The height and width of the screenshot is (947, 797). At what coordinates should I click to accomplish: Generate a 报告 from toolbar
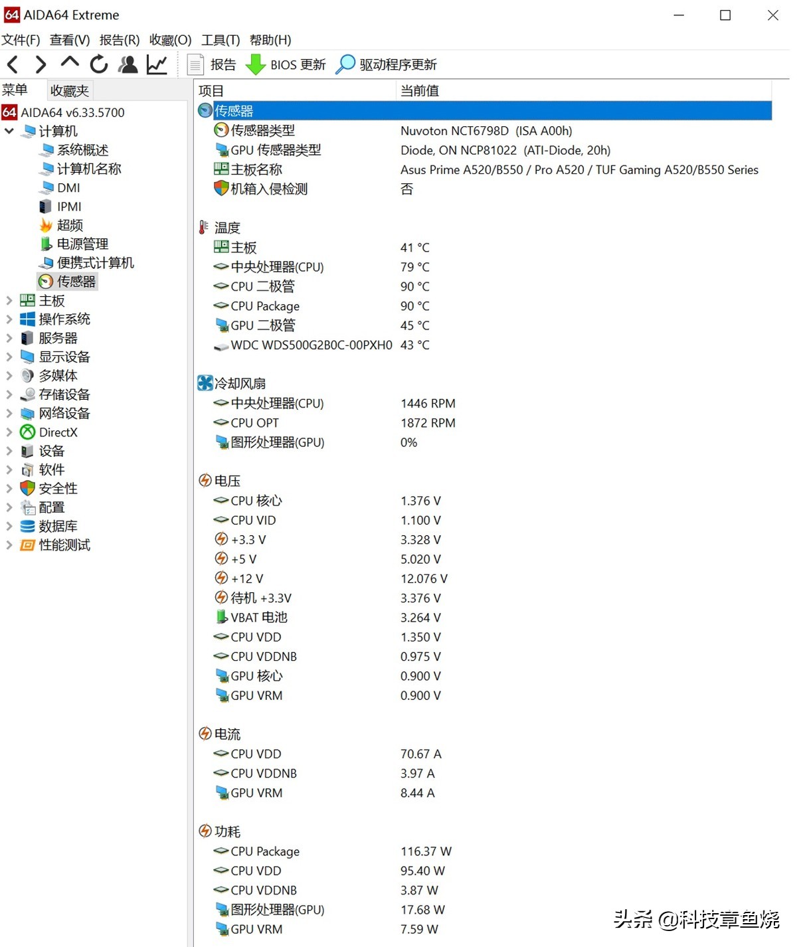coord(213,64)
